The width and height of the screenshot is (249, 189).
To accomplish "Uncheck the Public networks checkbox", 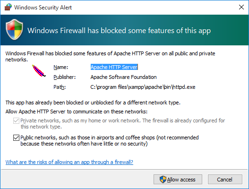I will click(16, 137).
